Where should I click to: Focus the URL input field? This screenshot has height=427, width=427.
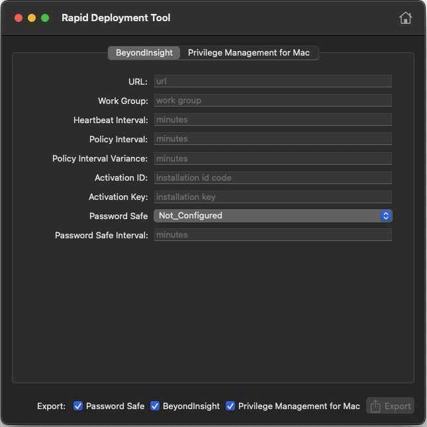[273, 81]
